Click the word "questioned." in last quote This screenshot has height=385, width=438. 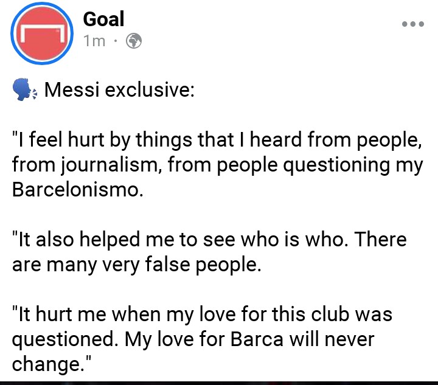[66, 339]
